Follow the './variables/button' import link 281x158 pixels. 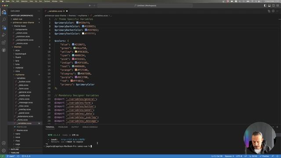[80, 106]
